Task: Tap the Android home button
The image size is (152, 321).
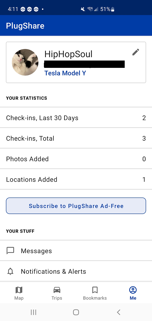Action: point(76,312)
